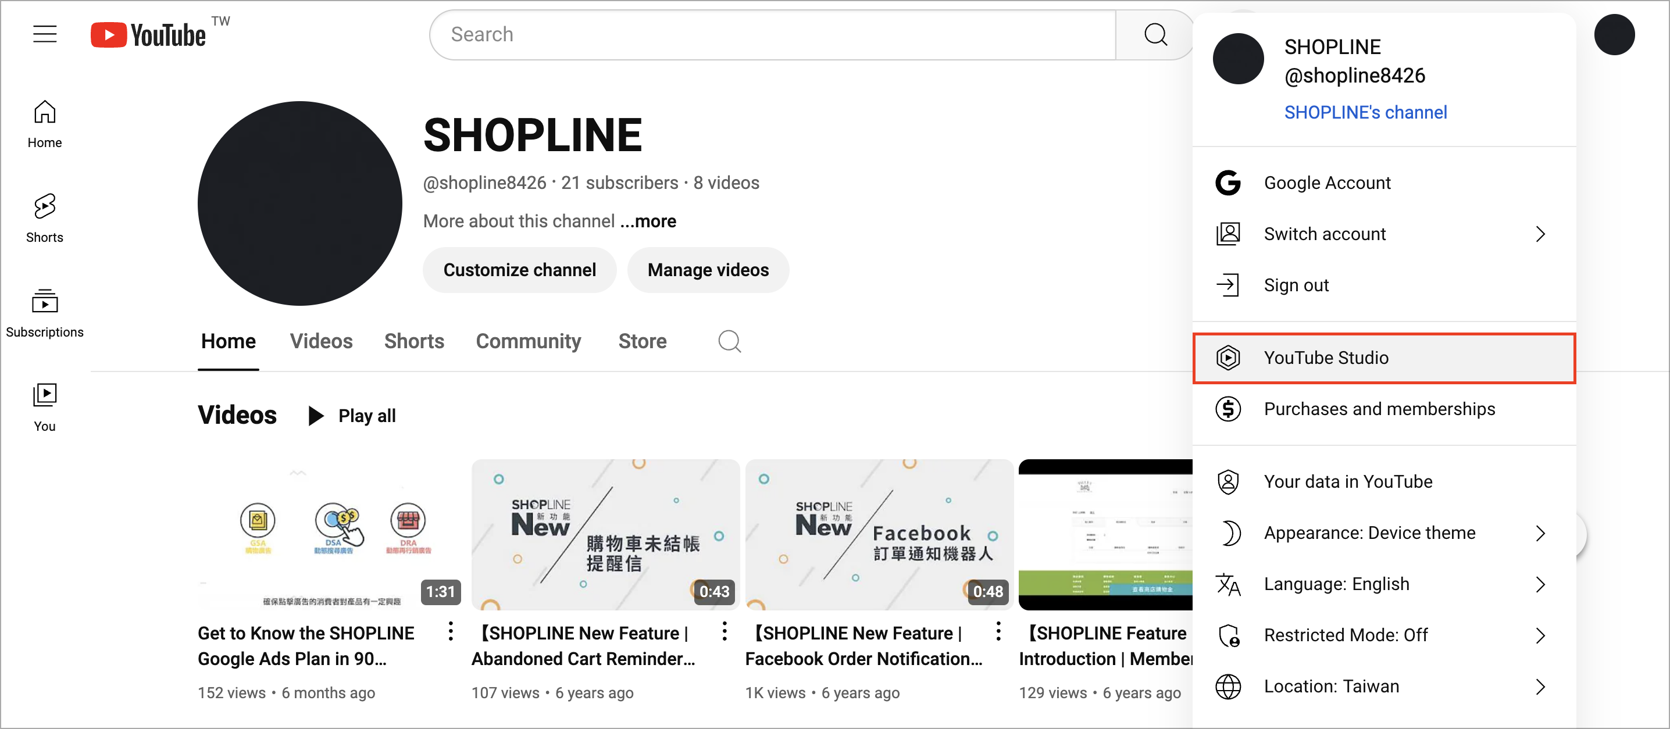Open the 0:48 Facebook notification thumbnail

point(879,535)
